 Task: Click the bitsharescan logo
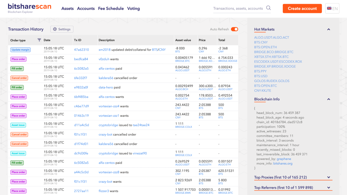click(x=29, y=8)
